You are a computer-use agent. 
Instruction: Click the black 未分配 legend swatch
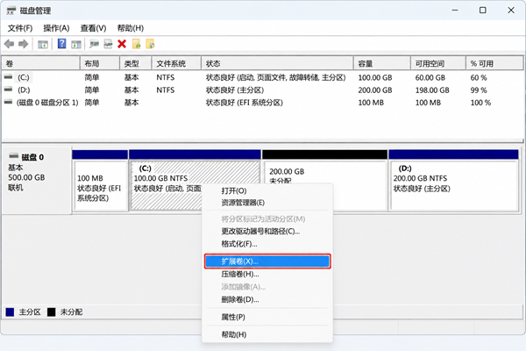pos(52,312)
